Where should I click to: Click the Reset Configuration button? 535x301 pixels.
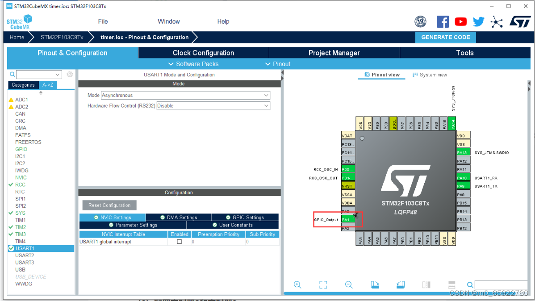click(x=109, y=205)
